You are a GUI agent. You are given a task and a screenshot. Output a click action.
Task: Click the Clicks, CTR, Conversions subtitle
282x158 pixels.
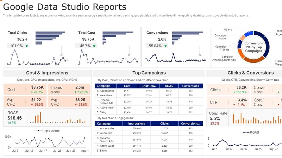[251, 80]
